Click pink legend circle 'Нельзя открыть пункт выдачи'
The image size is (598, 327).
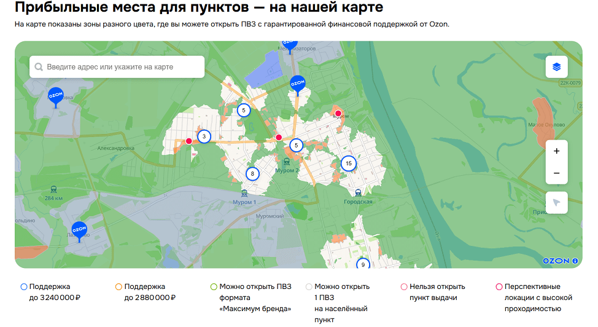(x=404, y=287)
